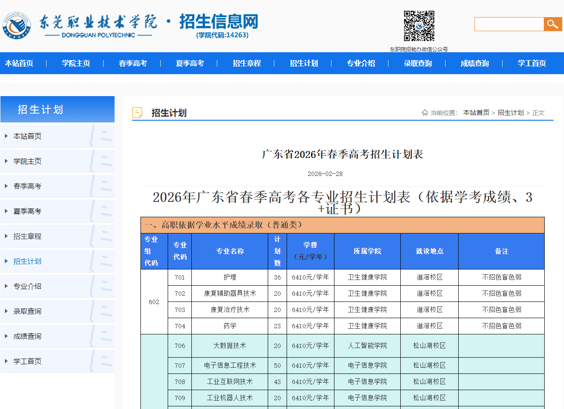The width and height of the screenshot is (564, 409).
Task: Click inside the search input box
Action: [x=509, y=24]
